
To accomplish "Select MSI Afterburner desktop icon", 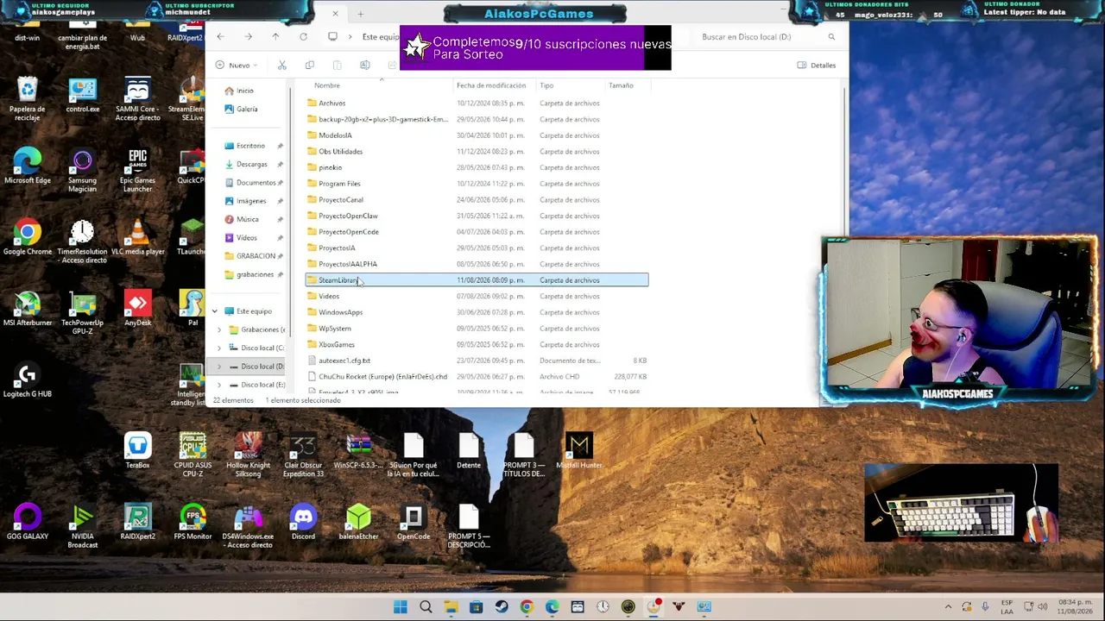I will [x=28, y=310].
